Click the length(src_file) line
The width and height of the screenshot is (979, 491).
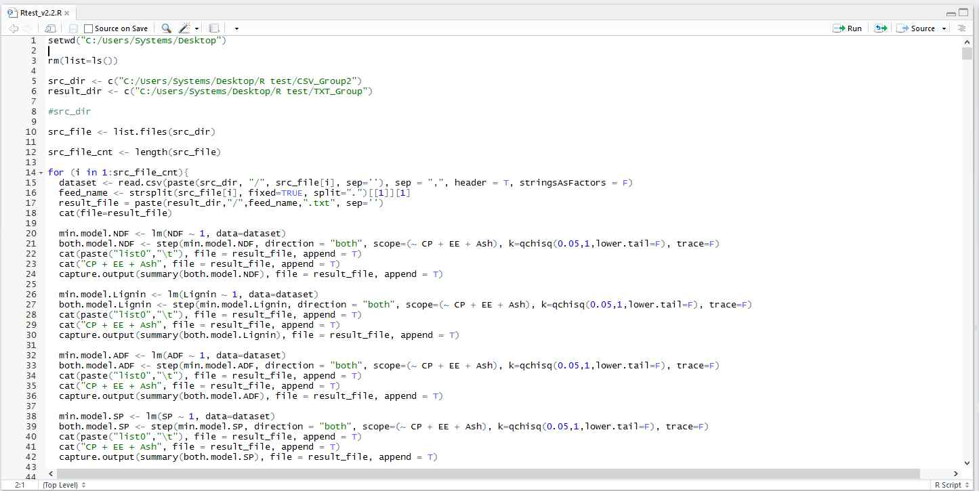click(x=135, y=152)
